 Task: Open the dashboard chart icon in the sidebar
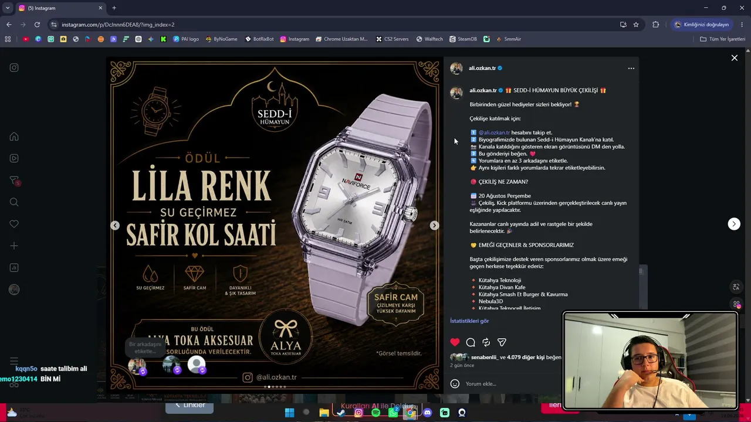pyautogui.click(x=14, y=268)
